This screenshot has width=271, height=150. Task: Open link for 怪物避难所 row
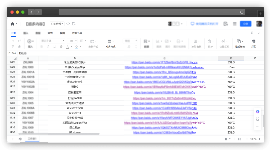pyautogui.click(x=164, y=92)
